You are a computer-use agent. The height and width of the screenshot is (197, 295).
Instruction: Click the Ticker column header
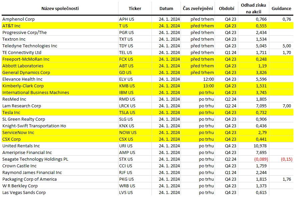135,8
